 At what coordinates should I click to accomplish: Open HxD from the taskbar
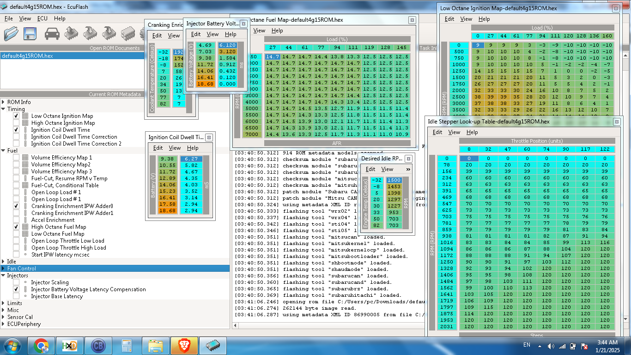tap(69, 346)
